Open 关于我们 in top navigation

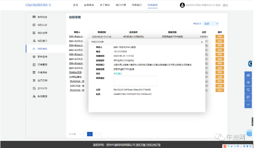pyautogui.click(x=105, y=5)
